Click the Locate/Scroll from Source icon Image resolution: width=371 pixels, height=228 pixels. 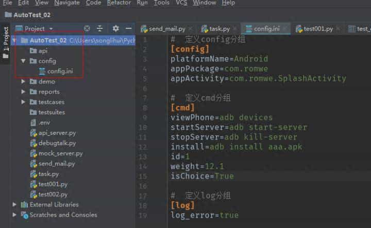[87, 29]
